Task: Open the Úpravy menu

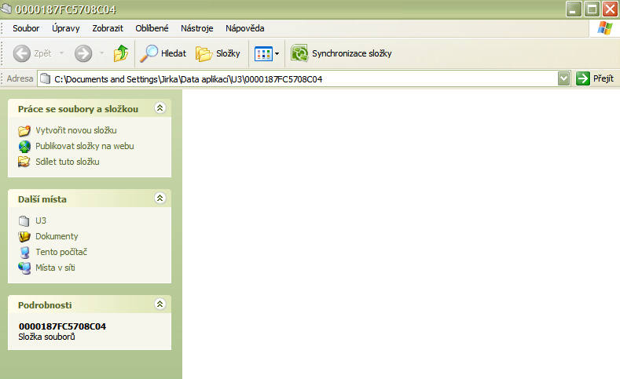Action: 66,28
